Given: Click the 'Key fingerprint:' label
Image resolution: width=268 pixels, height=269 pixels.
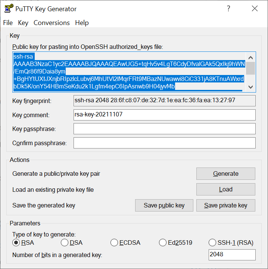Looking at the screenshot, I should (32, 101).
